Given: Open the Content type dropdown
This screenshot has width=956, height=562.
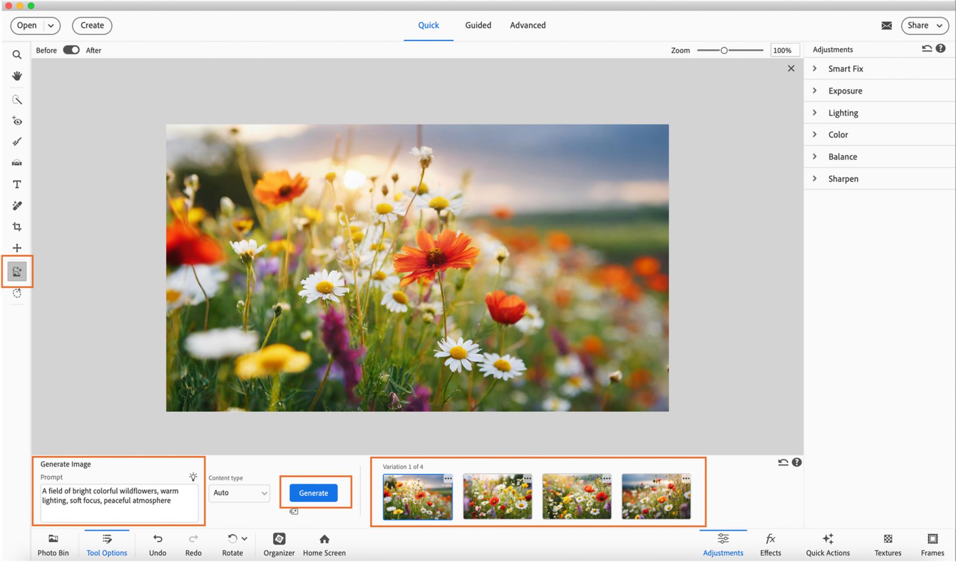Looking at the screenshot, I should [239, 493].
